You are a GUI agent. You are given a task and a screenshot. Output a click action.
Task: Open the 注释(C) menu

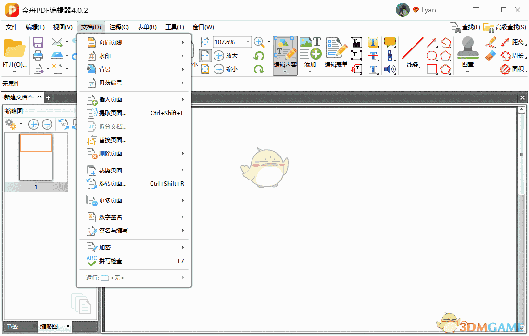pos(119,27)
